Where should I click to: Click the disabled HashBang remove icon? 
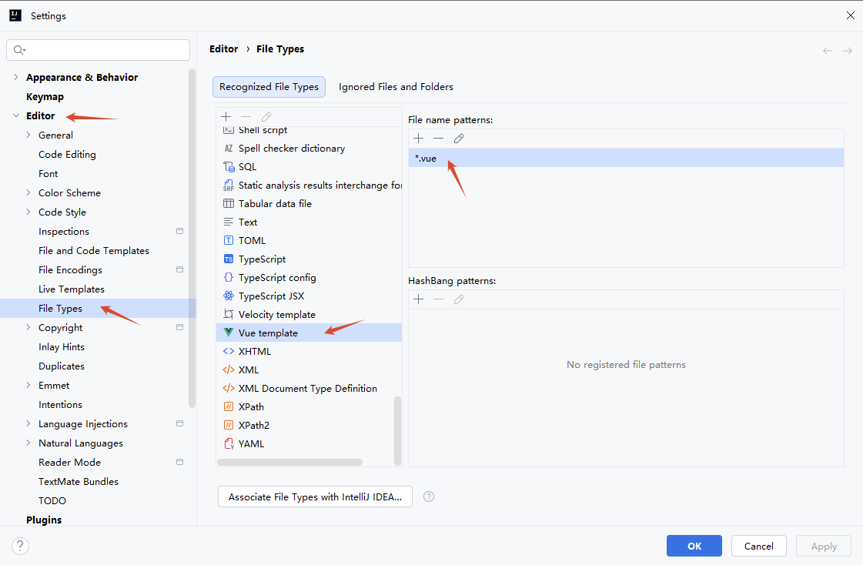438,299
